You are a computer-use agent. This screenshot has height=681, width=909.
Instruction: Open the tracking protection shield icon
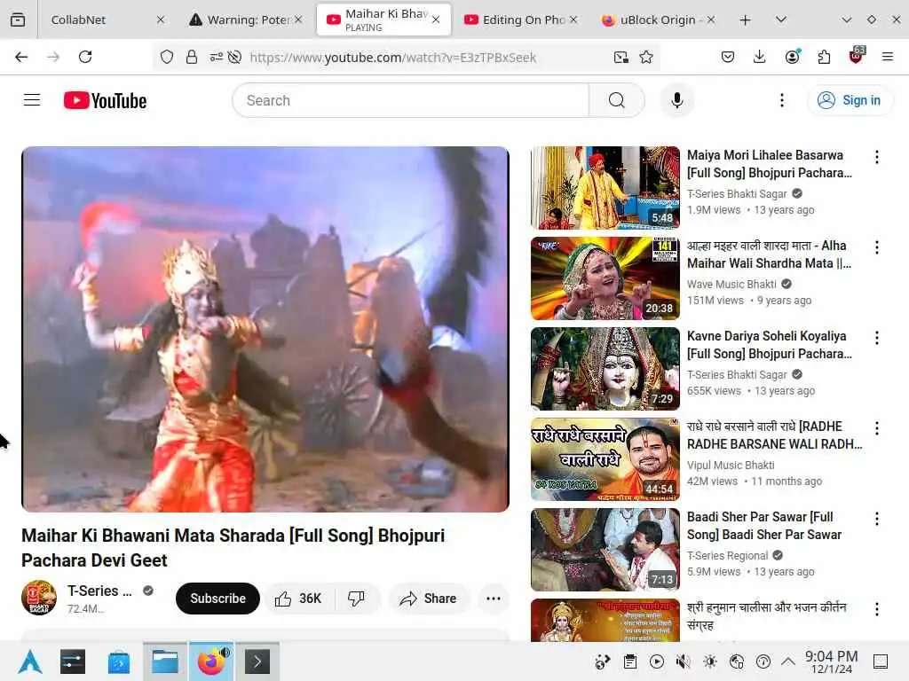click(167, 57)
